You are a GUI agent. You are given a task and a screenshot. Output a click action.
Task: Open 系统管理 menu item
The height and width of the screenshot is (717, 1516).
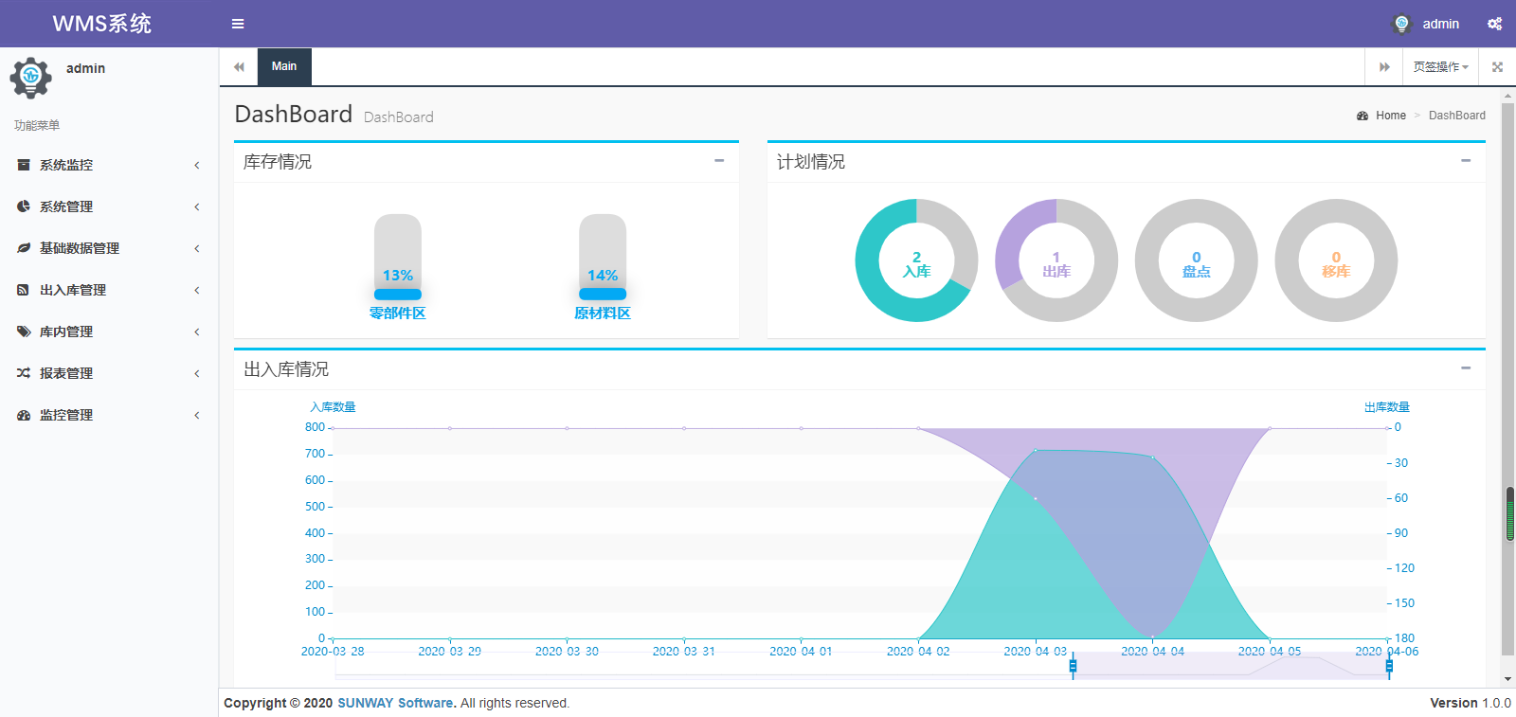tap(109, 206)
